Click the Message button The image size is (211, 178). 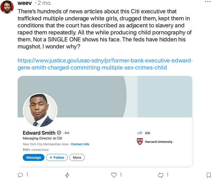[x=34, y=158]
